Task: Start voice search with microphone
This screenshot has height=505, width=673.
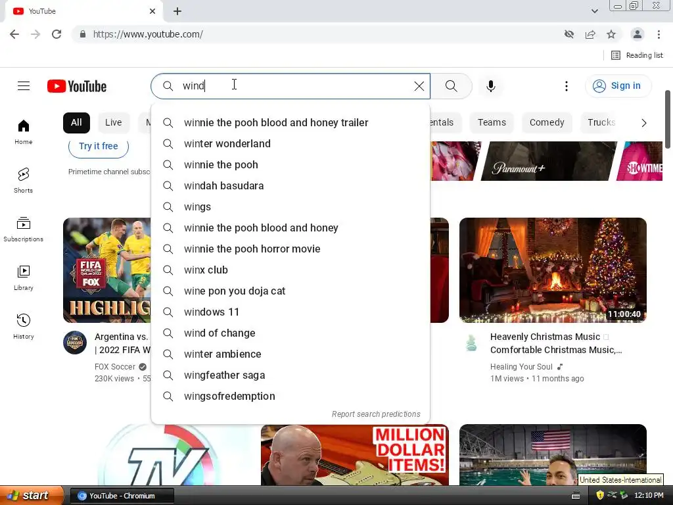Action: pos(490,86)
